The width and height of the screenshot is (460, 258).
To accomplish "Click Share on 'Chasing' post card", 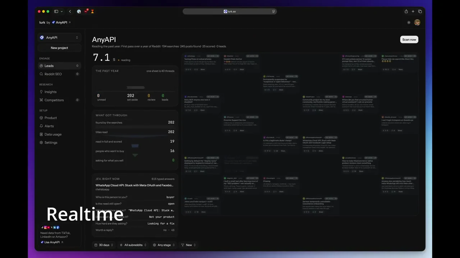I will coord(281,192).
